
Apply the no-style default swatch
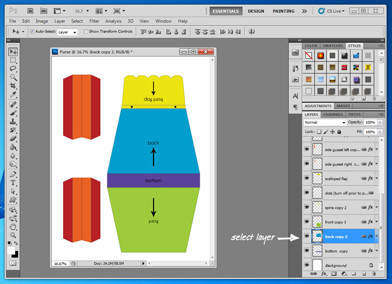point(309,55)
